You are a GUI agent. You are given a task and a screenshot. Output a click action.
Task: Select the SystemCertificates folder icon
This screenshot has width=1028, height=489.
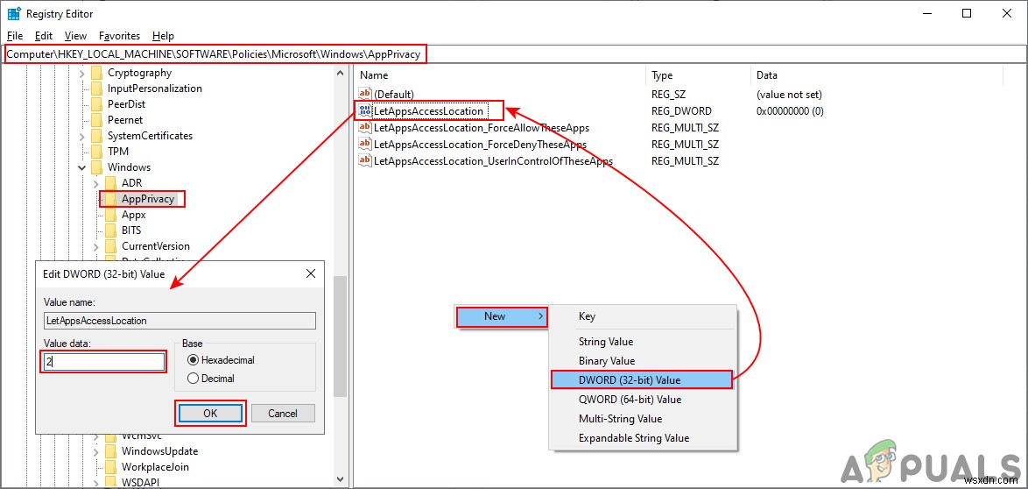[x=96, y=136]
